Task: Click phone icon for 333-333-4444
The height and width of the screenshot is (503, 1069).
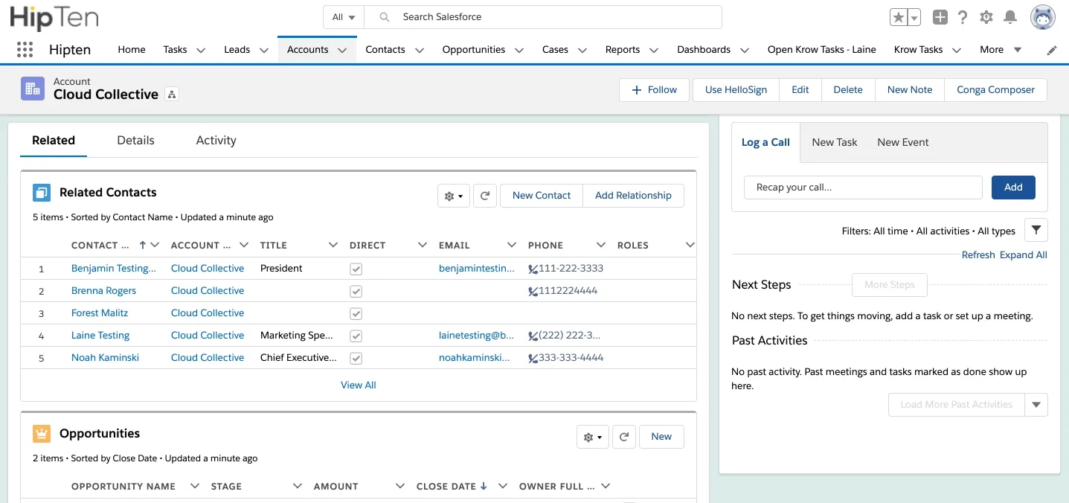Action: coord(533,358)
